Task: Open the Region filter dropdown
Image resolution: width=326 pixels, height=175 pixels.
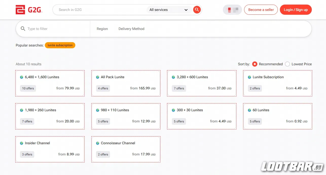Action: [x=102, y=29]
